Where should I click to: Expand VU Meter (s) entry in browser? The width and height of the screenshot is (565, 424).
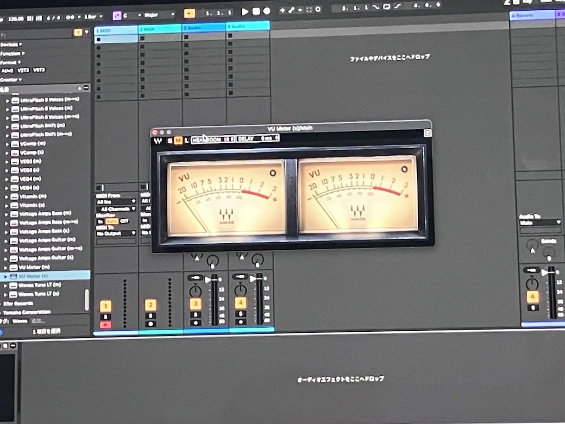click(5, 276)
